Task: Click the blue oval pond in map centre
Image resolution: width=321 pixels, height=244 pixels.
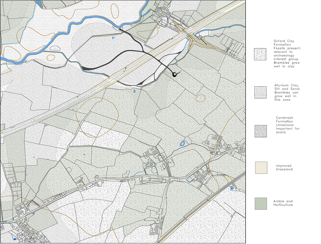Action: (x=182, y=143)
